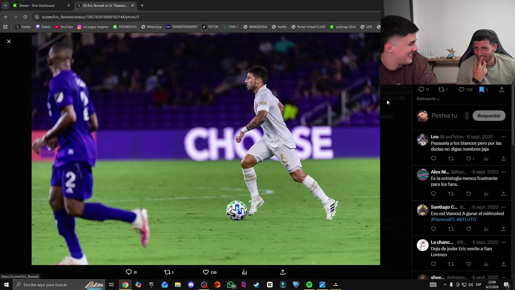
Task: Open the Apps grid in bookmarks bar
Action: tap(5, 27)
